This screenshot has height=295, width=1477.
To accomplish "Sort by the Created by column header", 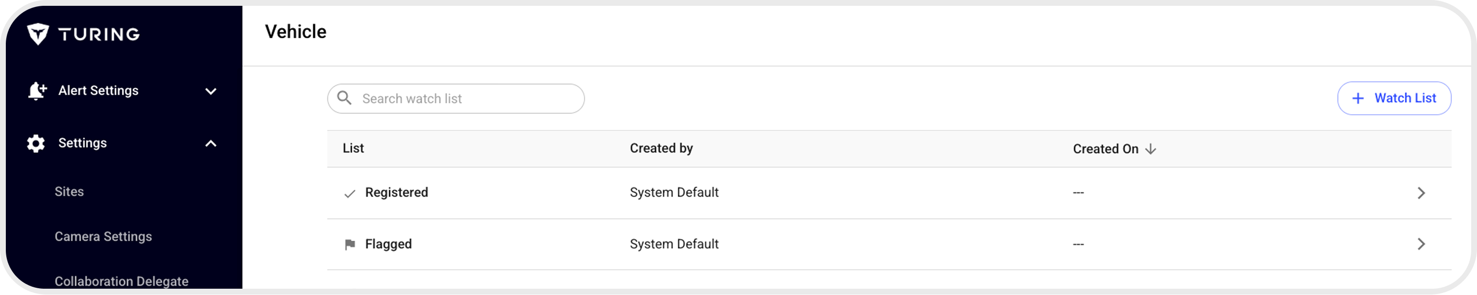I will point(661,149).
